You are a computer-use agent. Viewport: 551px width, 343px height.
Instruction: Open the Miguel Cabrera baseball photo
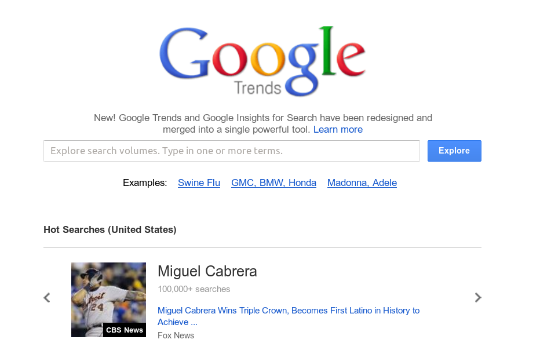(108, 300)
